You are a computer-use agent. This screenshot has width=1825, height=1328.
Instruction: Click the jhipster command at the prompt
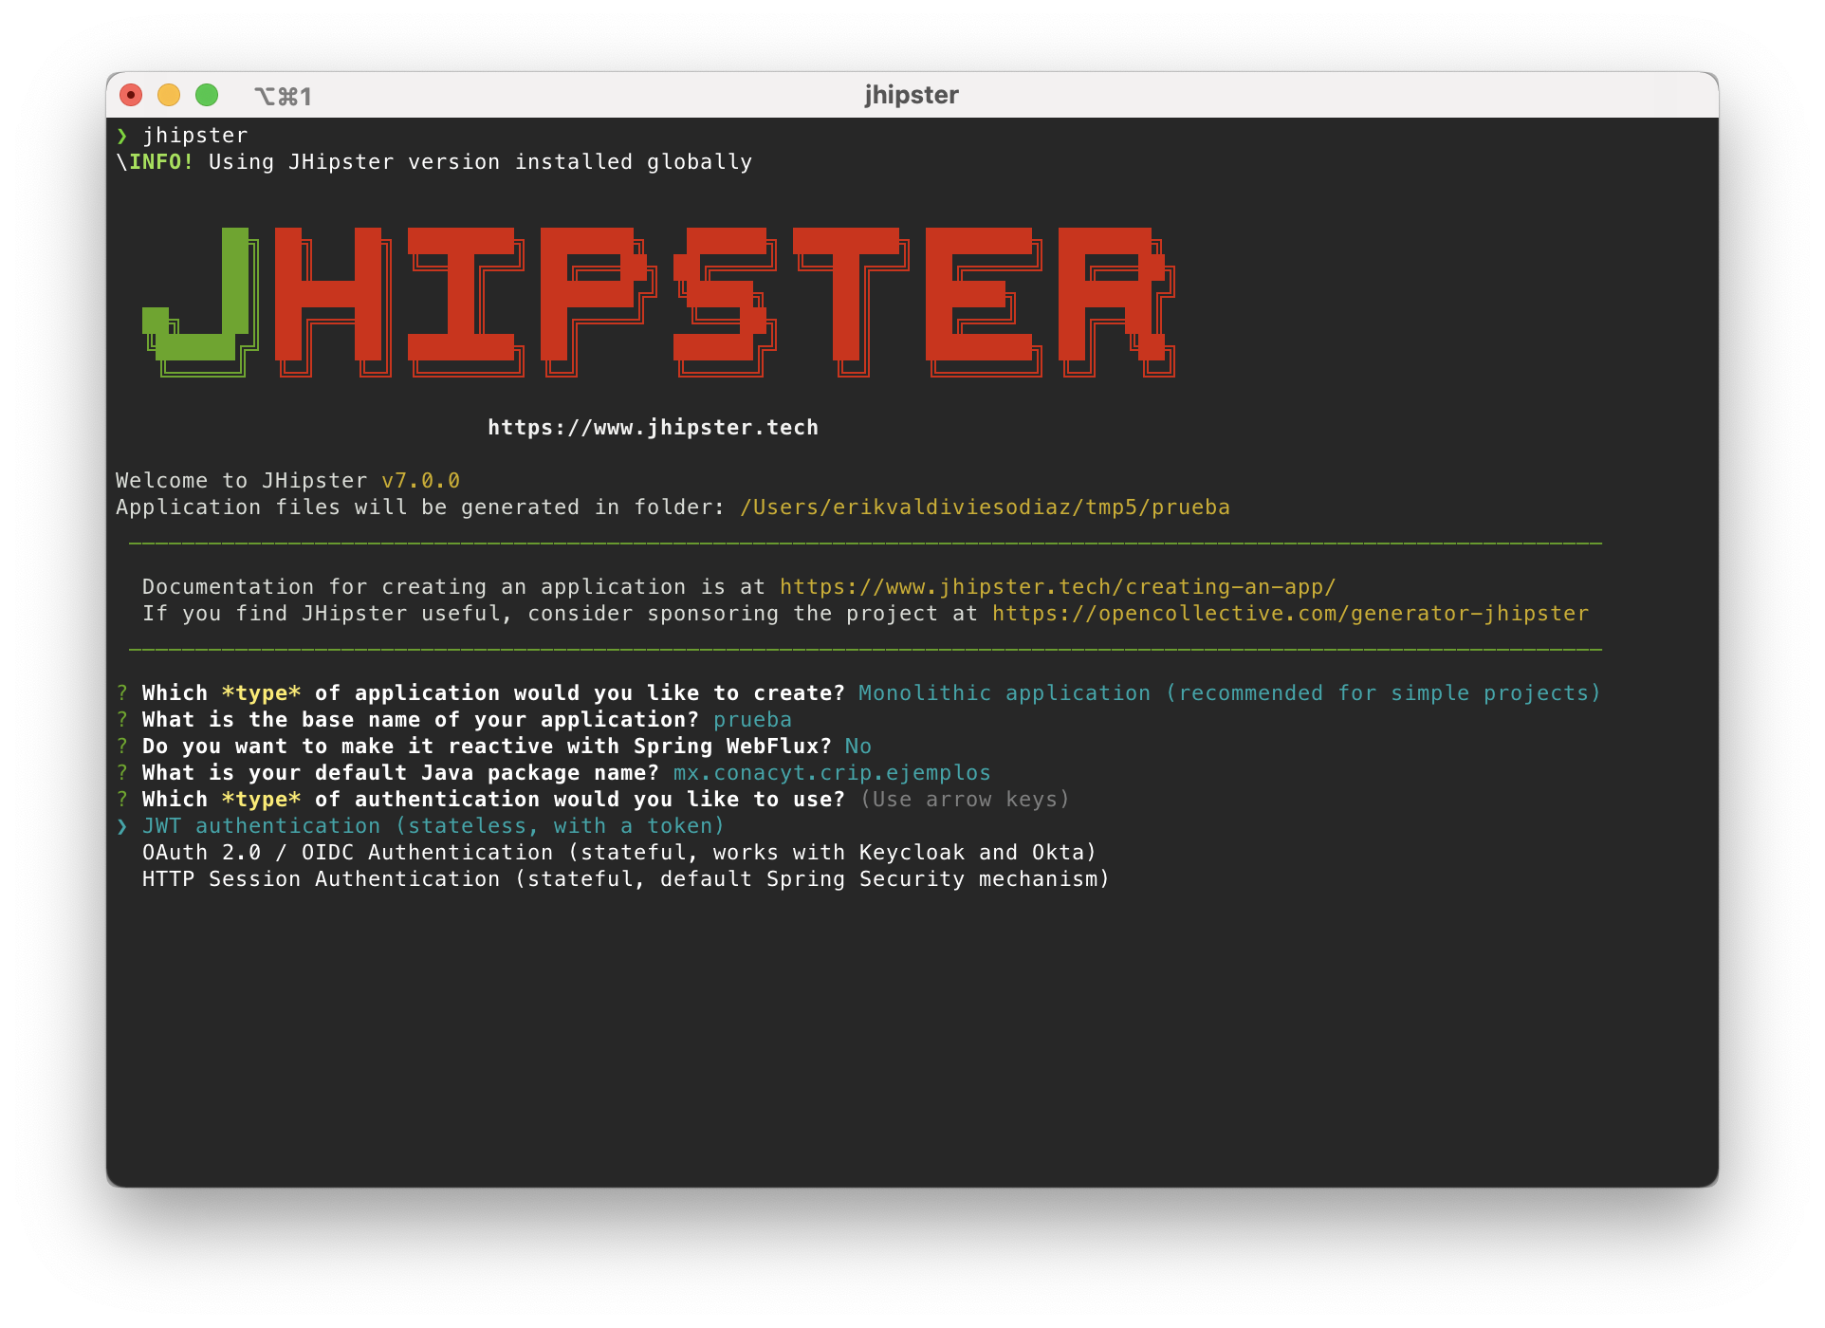pos(195,136)
